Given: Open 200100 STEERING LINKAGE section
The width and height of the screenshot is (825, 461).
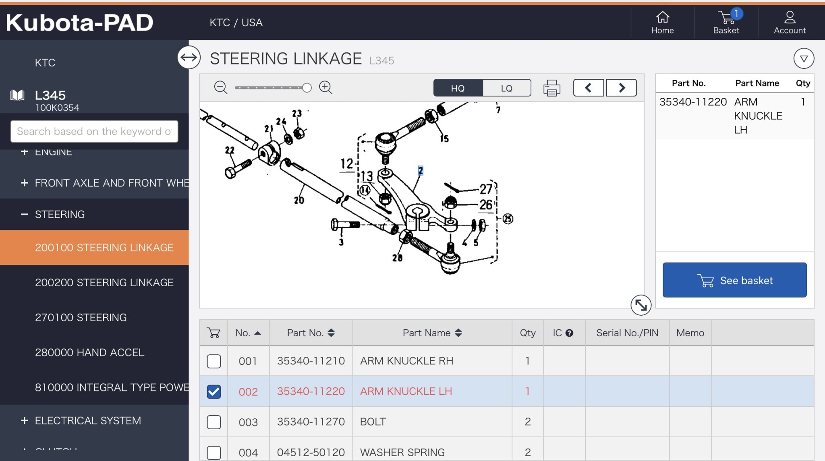Looking at the screenshot, I should click(94, 247).
